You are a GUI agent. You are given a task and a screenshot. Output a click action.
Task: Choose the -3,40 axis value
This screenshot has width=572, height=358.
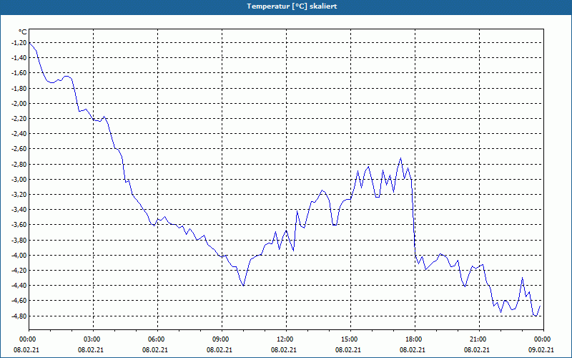click(19, 210)
